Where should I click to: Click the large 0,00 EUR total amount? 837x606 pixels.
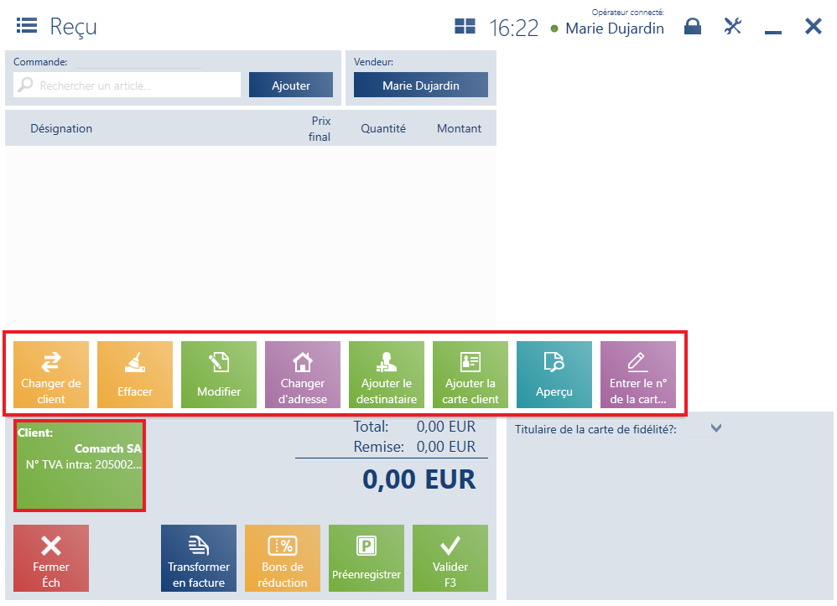419,479
